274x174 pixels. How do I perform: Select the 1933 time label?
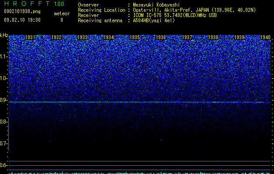coord(82,37)
